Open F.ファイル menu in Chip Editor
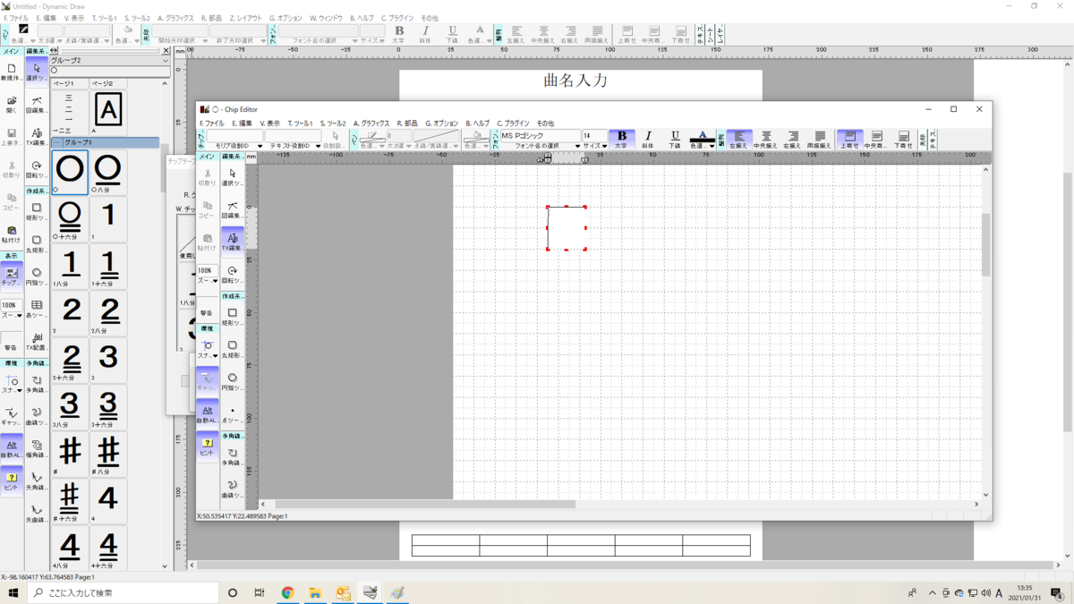This screenshot has width=1074, height=604. tap(211, 123)
